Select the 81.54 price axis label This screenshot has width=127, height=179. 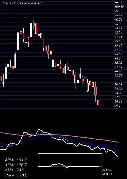[118, 67]
